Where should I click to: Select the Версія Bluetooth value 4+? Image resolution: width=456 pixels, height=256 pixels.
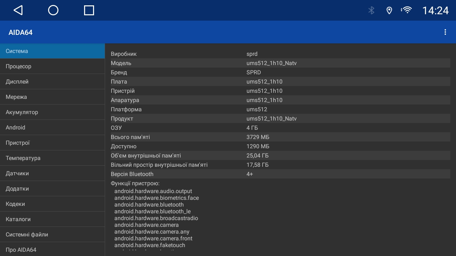pos(250,174)
